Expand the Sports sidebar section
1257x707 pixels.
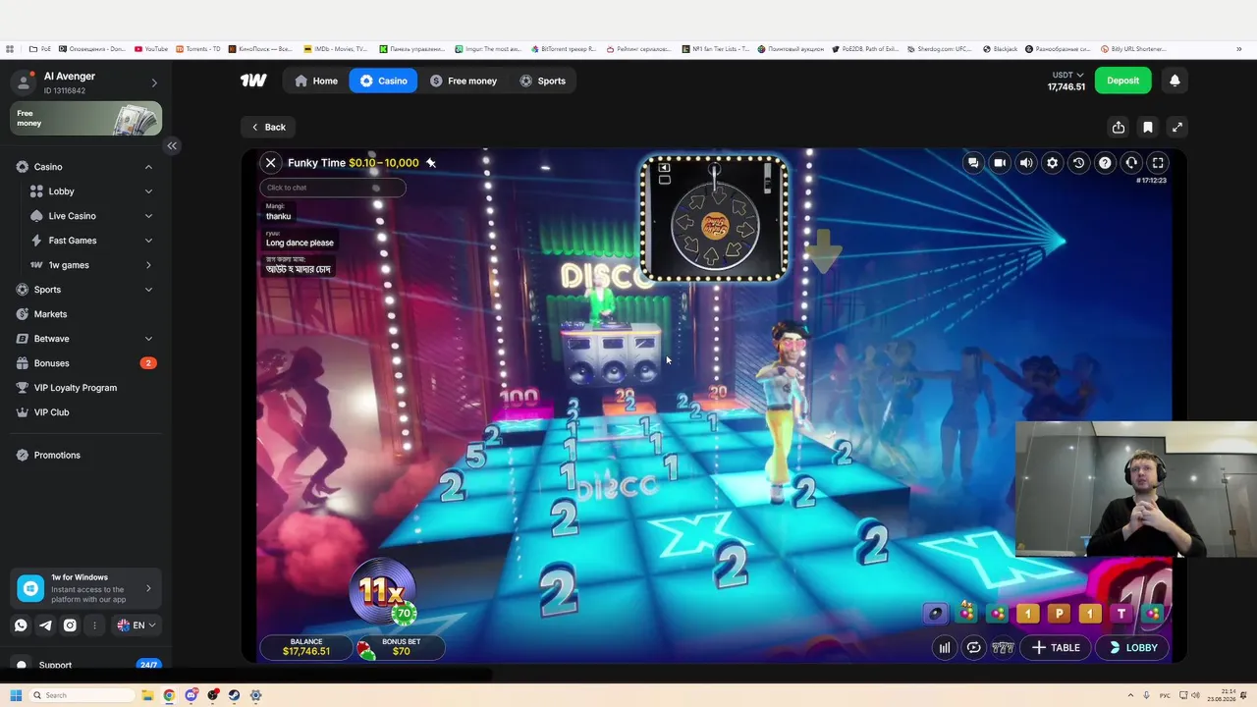148,290
